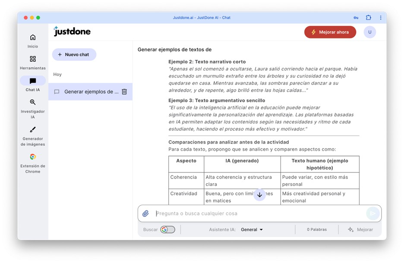404x263 pixels.
Task: Open the Chat IA section
Action: [32, 84]
